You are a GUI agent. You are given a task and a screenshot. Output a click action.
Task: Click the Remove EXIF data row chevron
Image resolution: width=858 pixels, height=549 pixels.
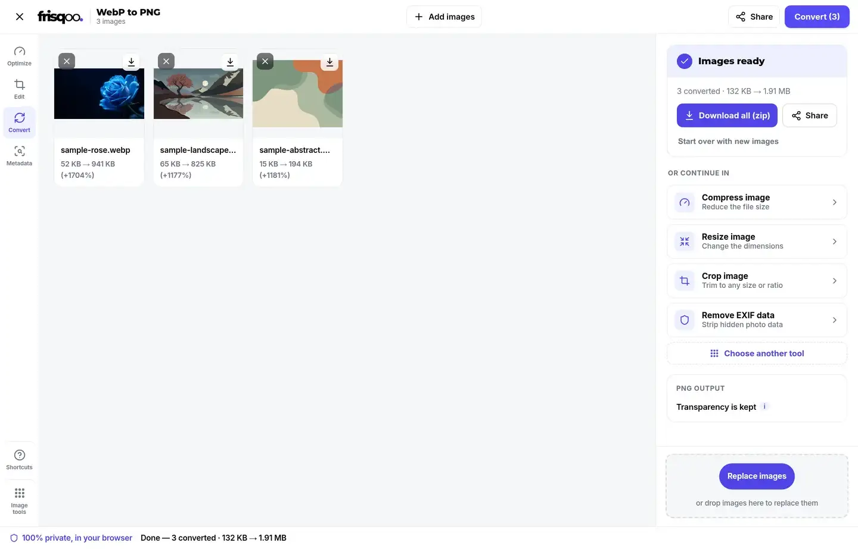pyautogui.click(x=834, y=320)
